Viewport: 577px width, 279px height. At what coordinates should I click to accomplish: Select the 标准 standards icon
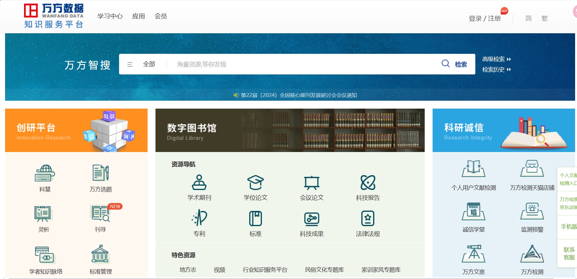255,218
